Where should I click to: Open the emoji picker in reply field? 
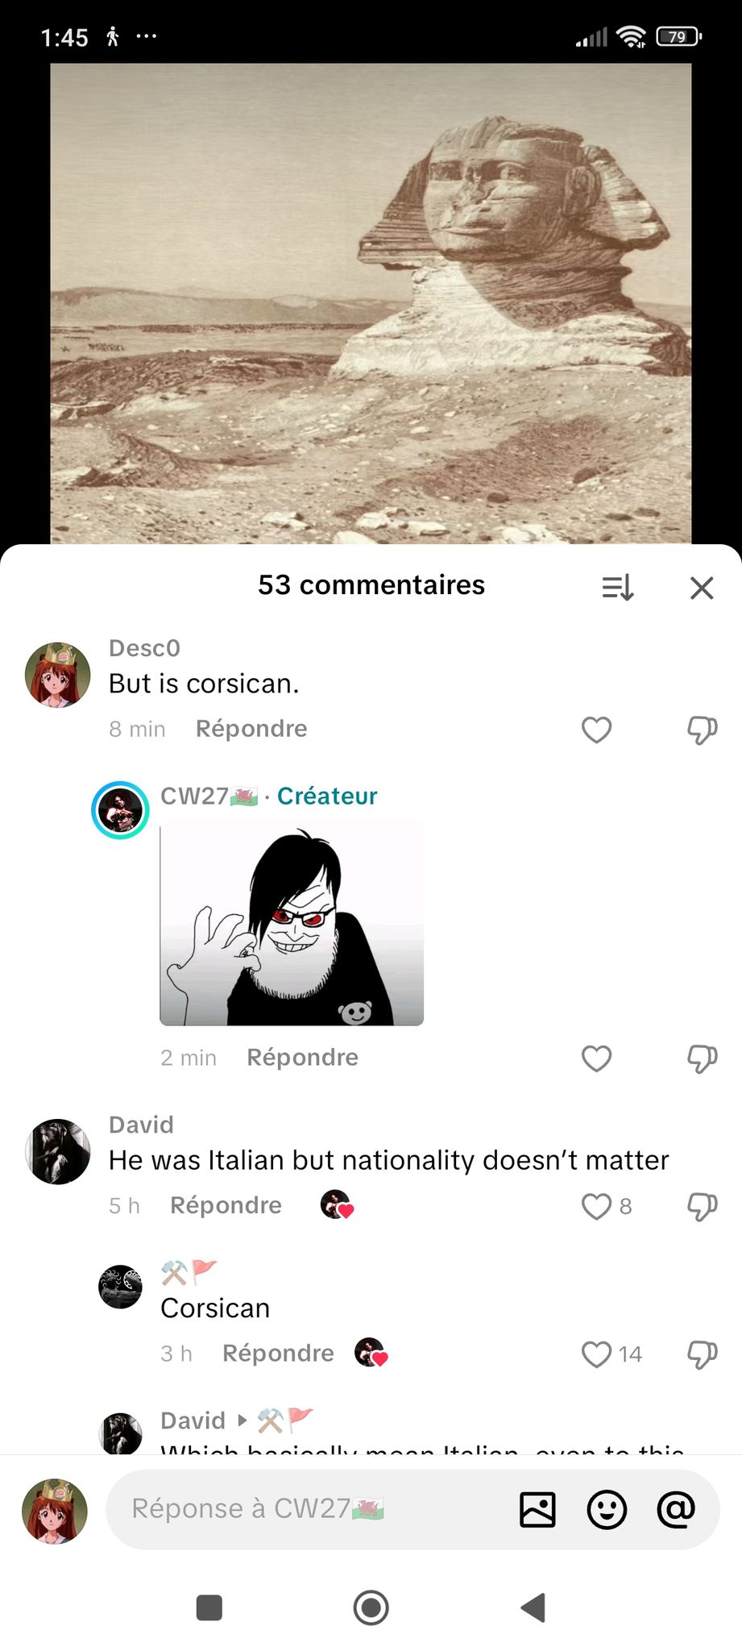pos(607,1509)
